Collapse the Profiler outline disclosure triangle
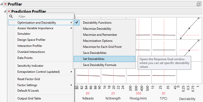203x102 pixels. pos(2,4)
